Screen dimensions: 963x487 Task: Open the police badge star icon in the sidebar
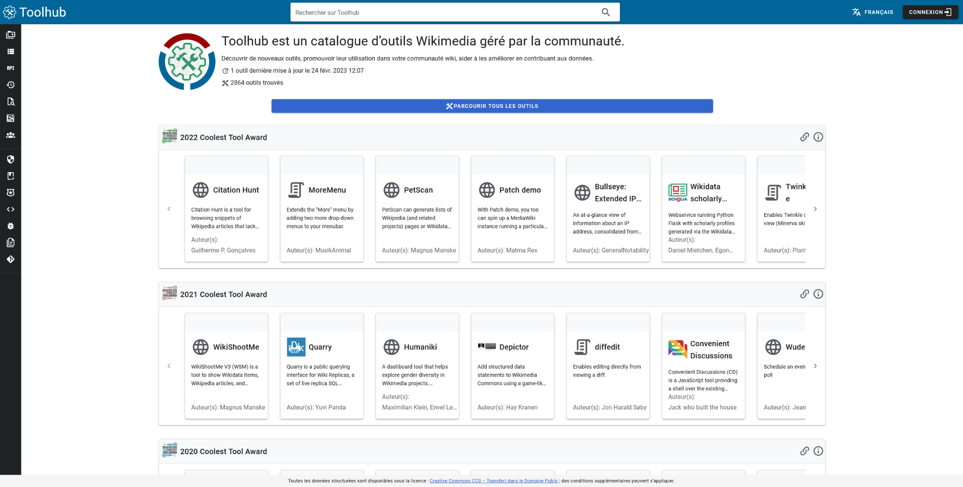pyautogui.click(x=10, y=193)
